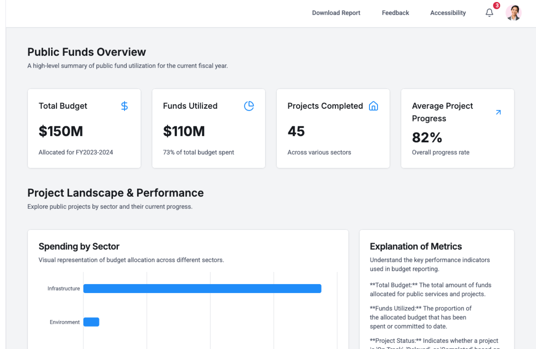Open the user profile avatar
The width and height of the screenshot is (536, 349).
[514, 13]
